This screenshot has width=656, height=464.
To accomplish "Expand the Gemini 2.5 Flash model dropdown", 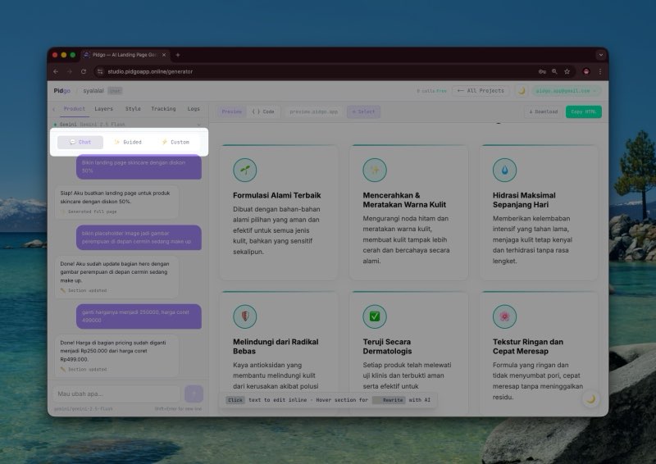I will point(198,125).
